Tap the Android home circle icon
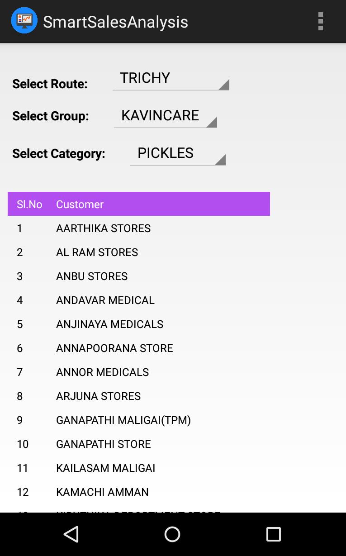 [172, 534]
